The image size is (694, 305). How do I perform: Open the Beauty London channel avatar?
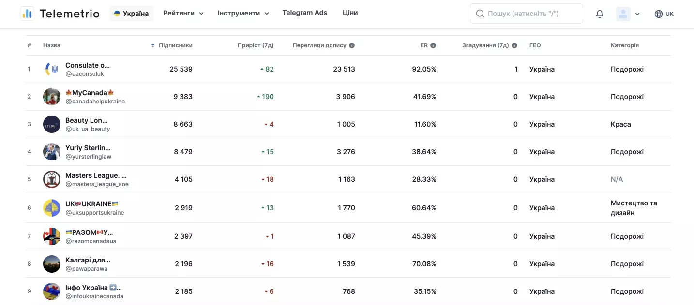(x=52, y=124)
